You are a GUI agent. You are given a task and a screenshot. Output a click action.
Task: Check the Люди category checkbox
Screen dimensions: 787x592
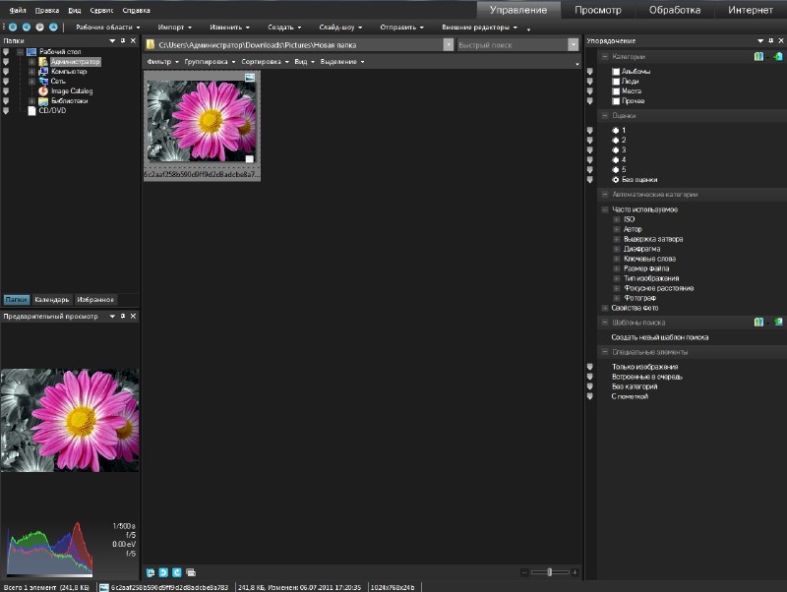[616, 82]
